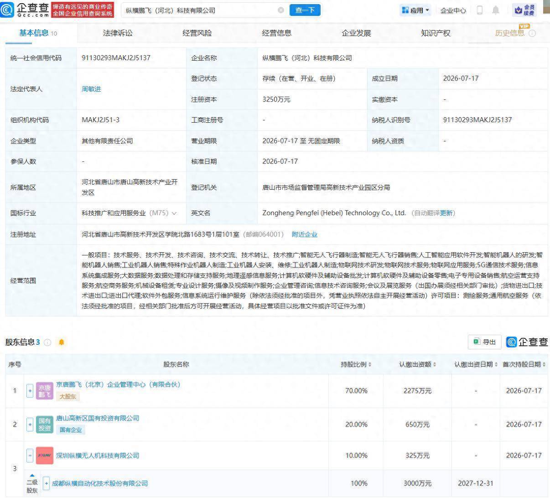Click the 查一下 search button

pos(305,10)
